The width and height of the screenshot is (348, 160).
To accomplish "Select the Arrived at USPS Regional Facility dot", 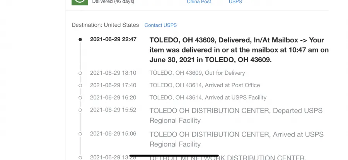I will point(80,134).
